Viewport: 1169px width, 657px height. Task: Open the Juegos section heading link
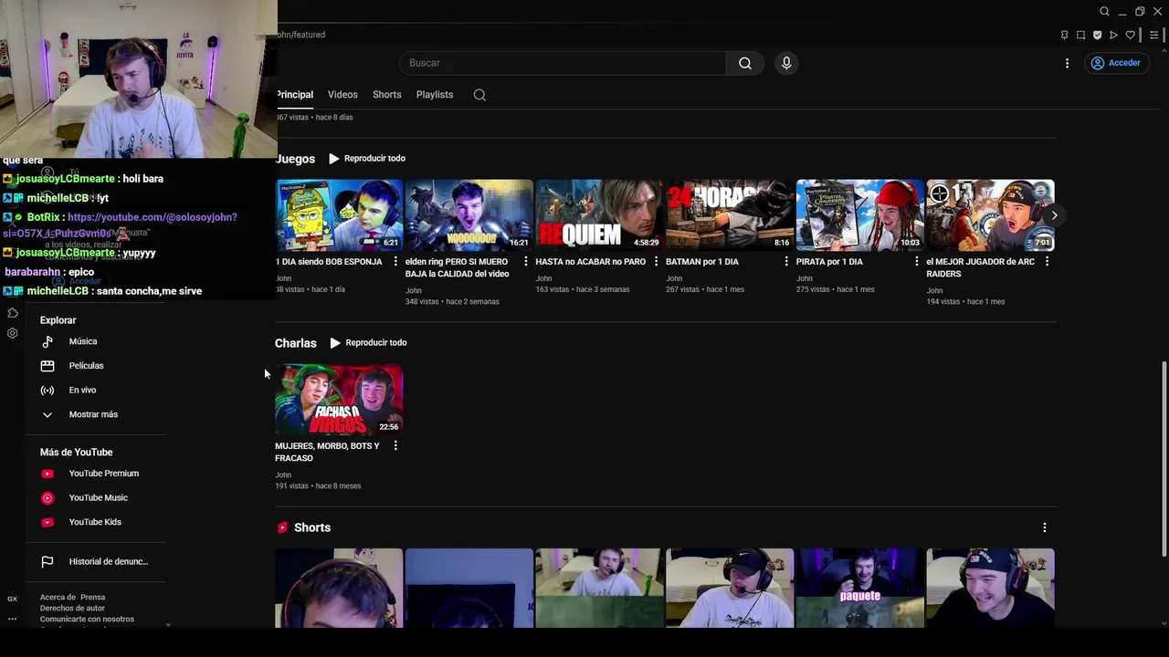(x=295, y=159)
